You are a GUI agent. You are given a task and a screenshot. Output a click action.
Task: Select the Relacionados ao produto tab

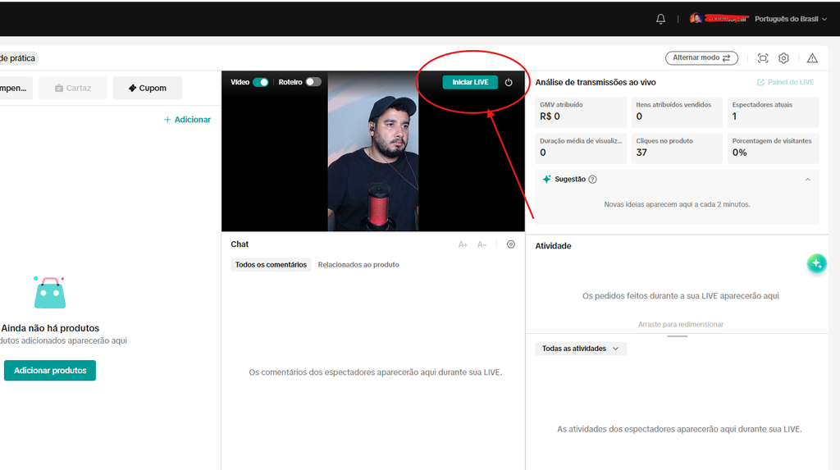[358, 265]
